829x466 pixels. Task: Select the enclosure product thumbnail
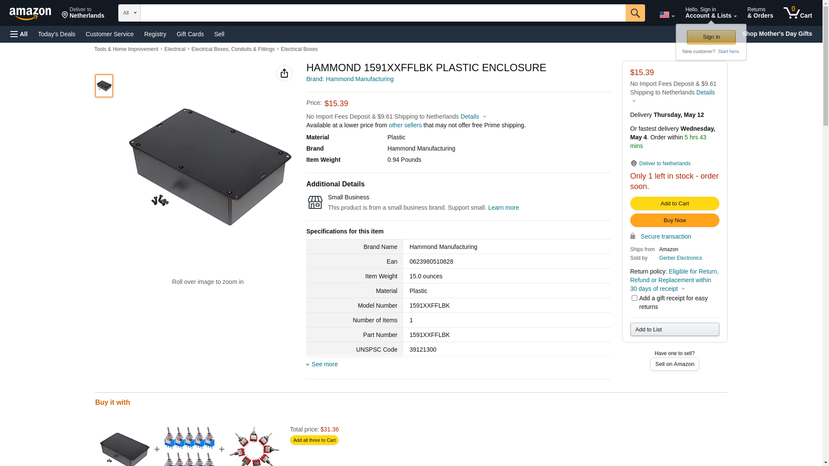coord(104,86)
